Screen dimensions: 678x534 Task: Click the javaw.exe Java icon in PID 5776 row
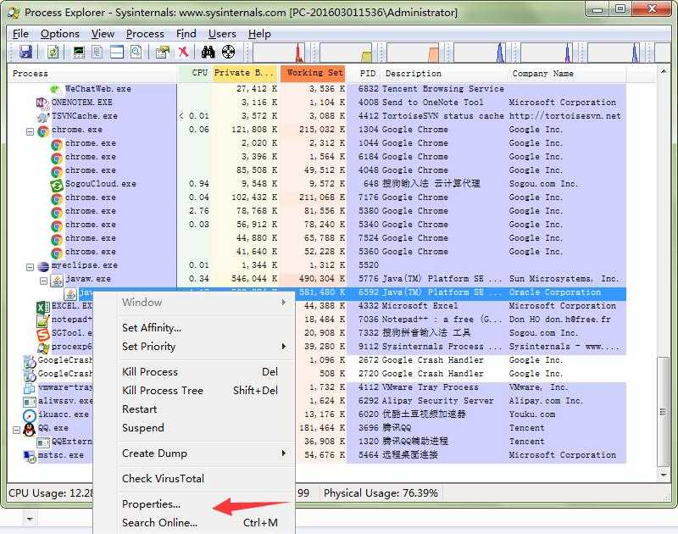pos(57,280)
